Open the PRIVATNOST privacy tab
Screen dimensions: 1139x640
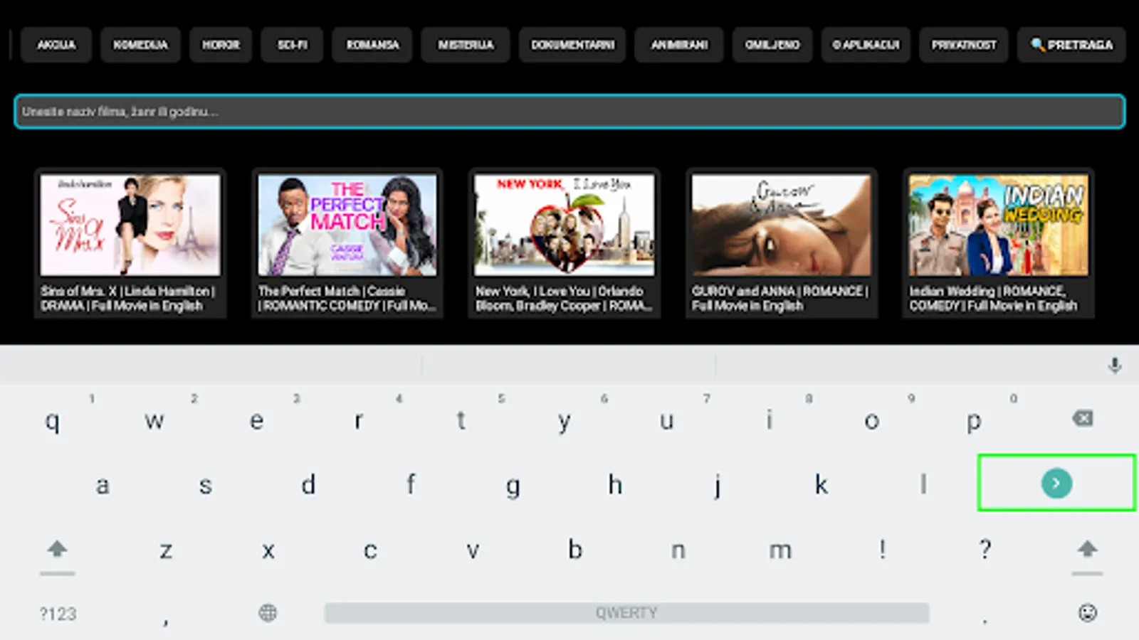[964, 45]
